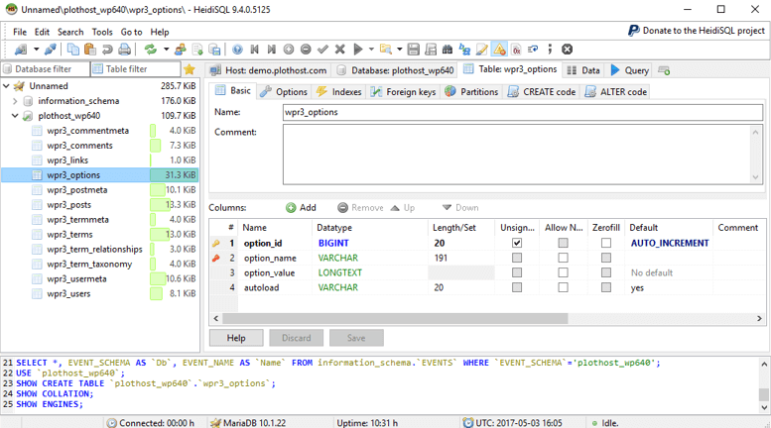Click the Print icon

point(124,50)
